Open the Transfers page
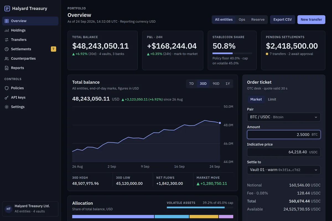332x221 pixels. coord(30,40)
